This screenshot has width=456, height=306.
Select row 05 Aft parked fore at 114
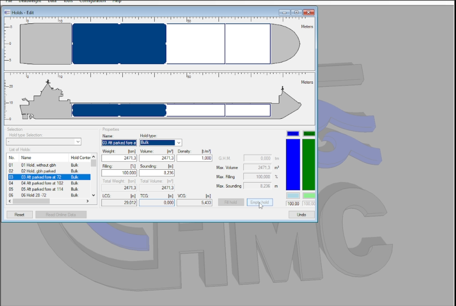49,189
